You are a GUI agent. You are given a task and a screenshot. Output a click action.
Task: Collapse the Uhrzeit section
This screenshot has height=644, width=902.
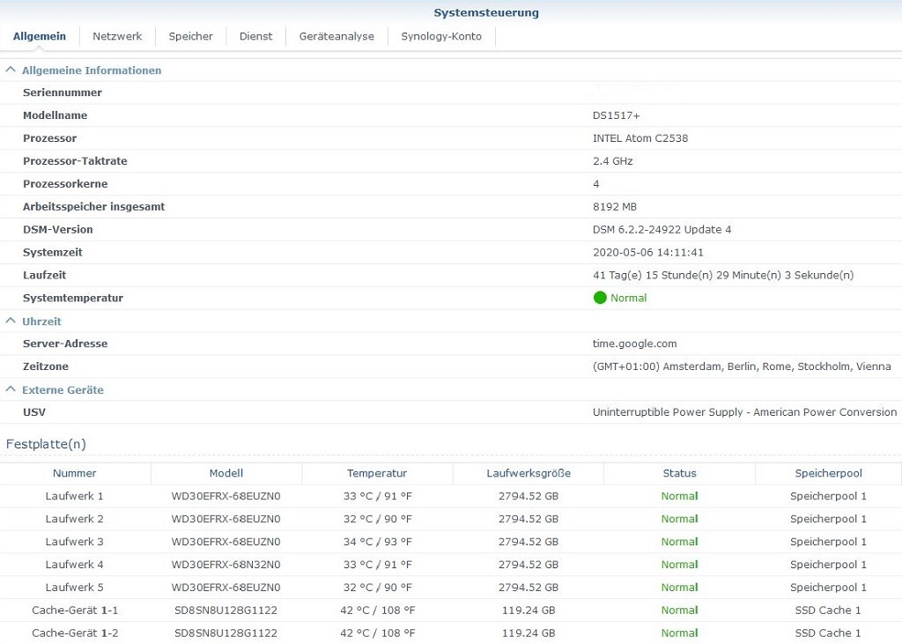[x=11, y=321]
